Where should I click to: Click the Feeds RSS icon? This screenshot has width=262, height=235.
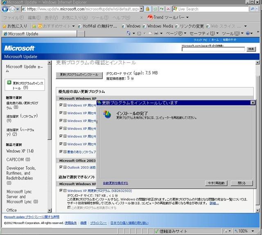coord(139,34)
